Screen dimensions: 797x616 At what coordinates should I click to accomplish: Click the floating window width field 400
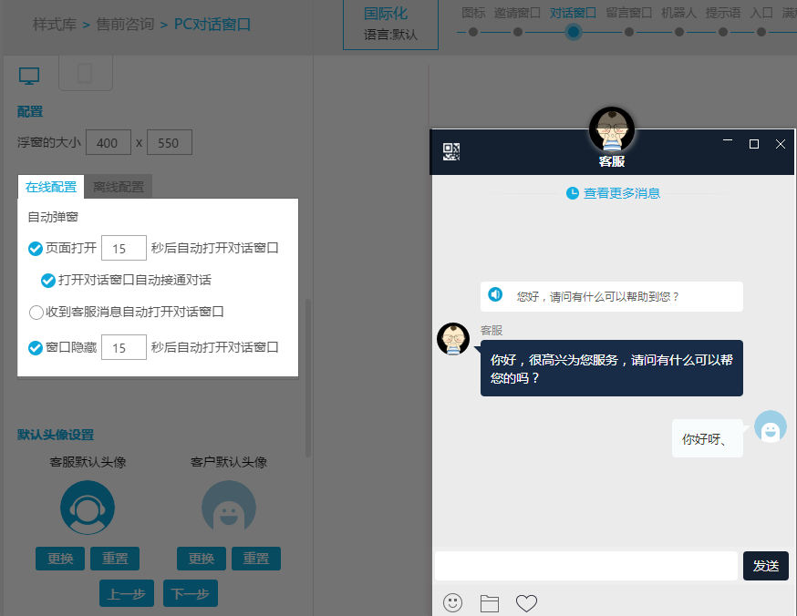[109, 142]
